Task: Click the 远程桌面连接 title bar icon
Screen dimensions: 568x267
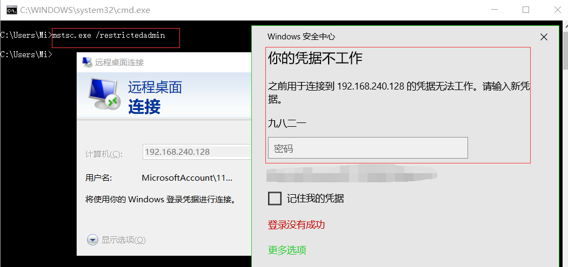Action: 86,62
